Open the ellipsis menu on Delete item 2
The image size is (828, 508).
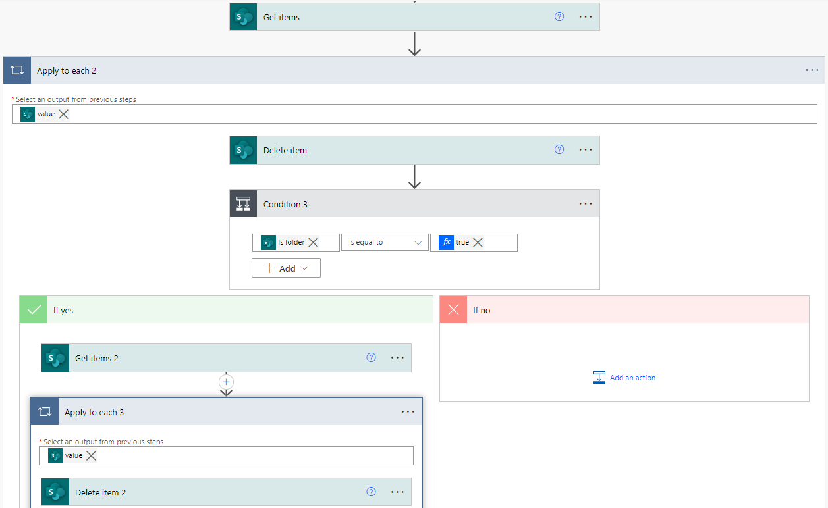pyautogui.click(x=397, y=492)
